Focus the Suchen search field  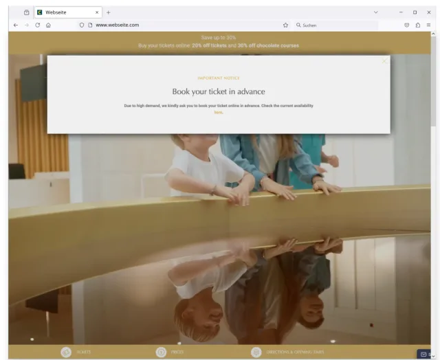click(x=336, y=25)
